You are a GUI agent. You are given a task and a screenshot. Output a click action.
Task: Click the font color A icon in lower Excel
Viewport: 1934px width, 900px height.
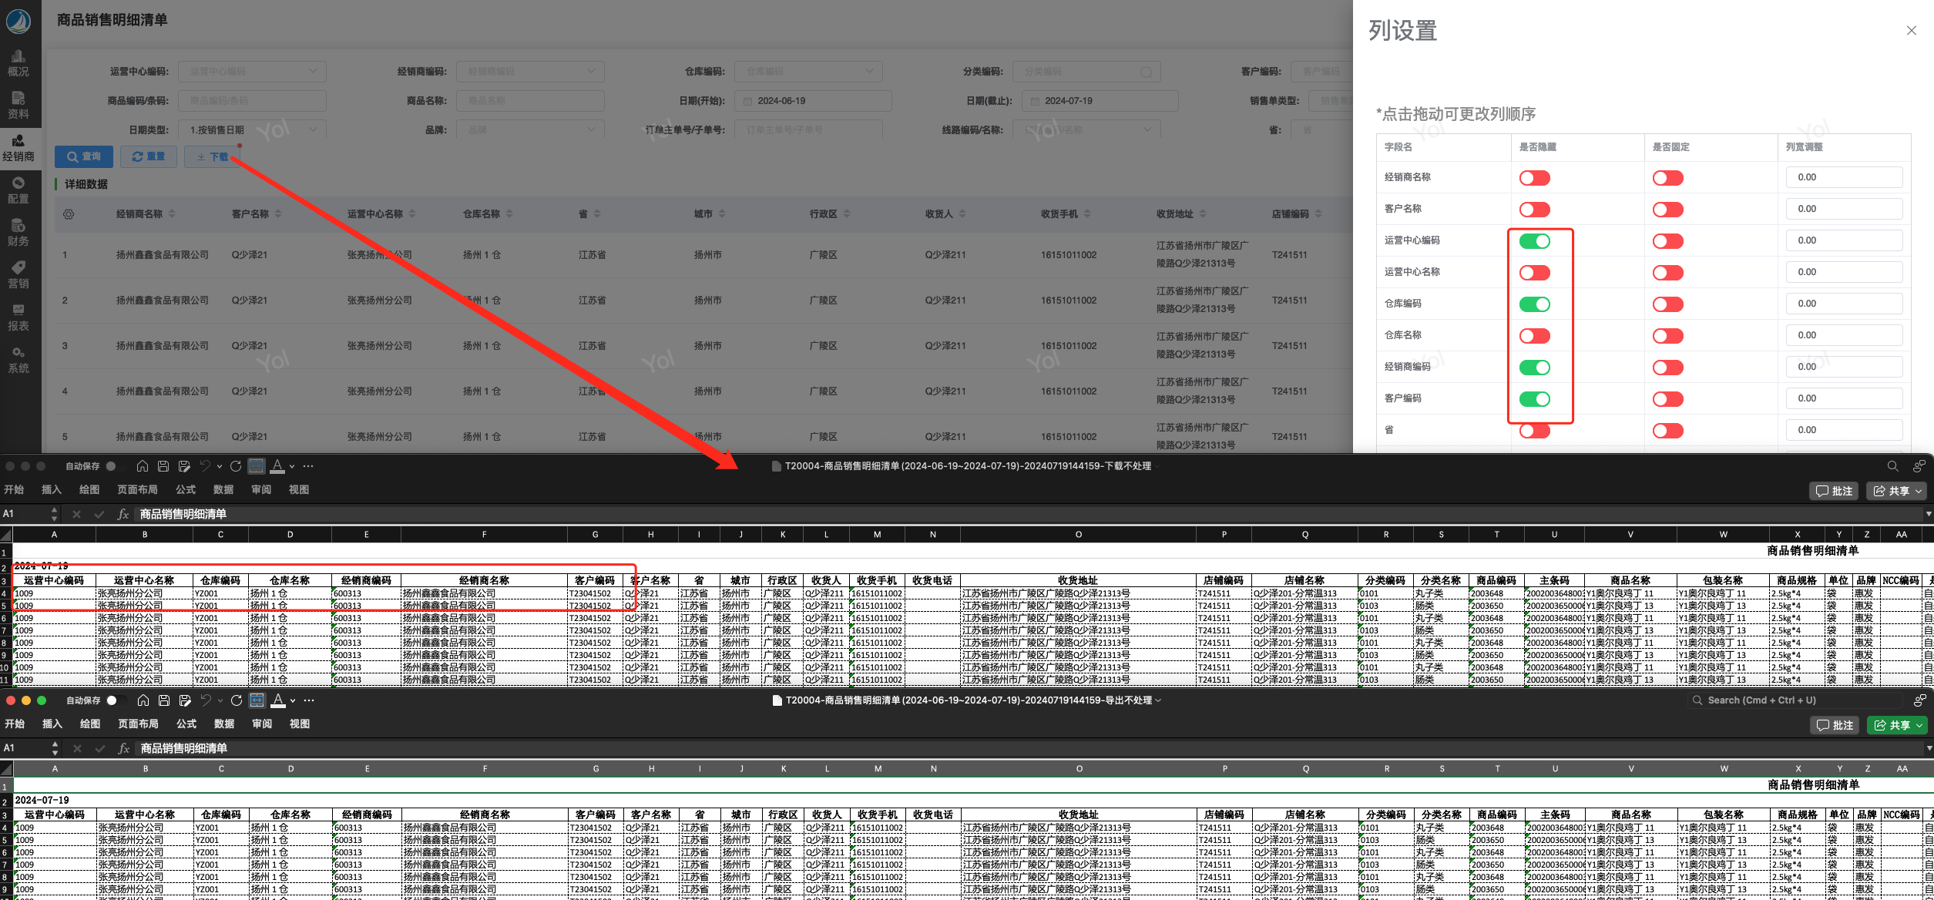click(x=279, y=700)
